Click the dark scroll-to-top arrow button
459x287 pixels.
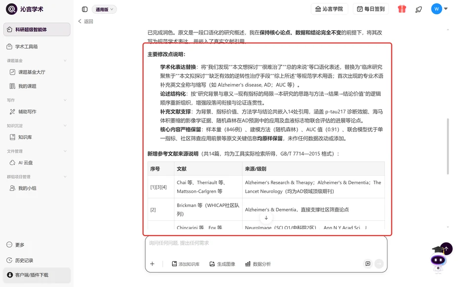(446, 248)
